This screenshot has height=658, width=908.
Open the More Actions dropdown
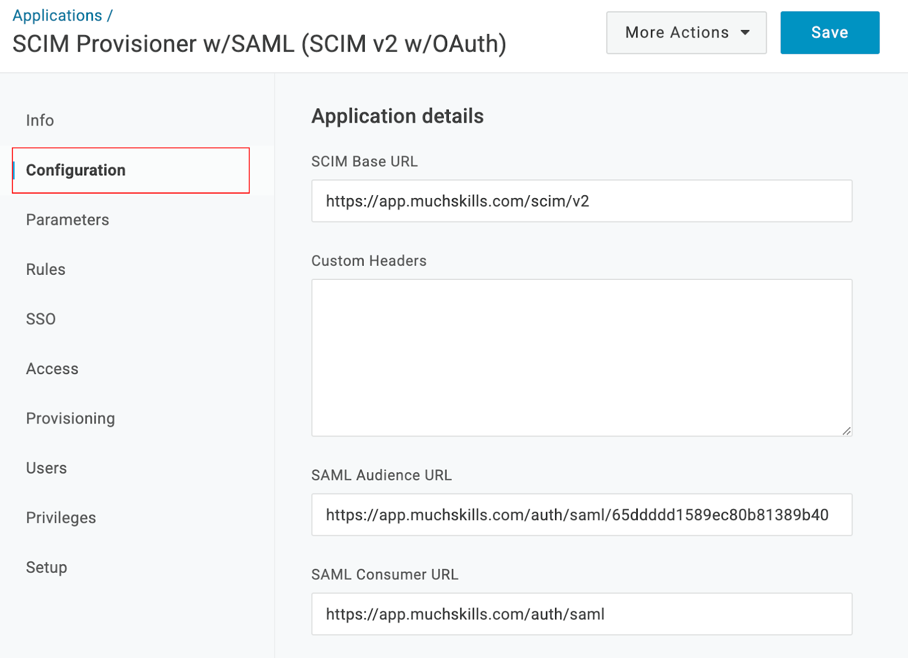click(x=686, y=33)
